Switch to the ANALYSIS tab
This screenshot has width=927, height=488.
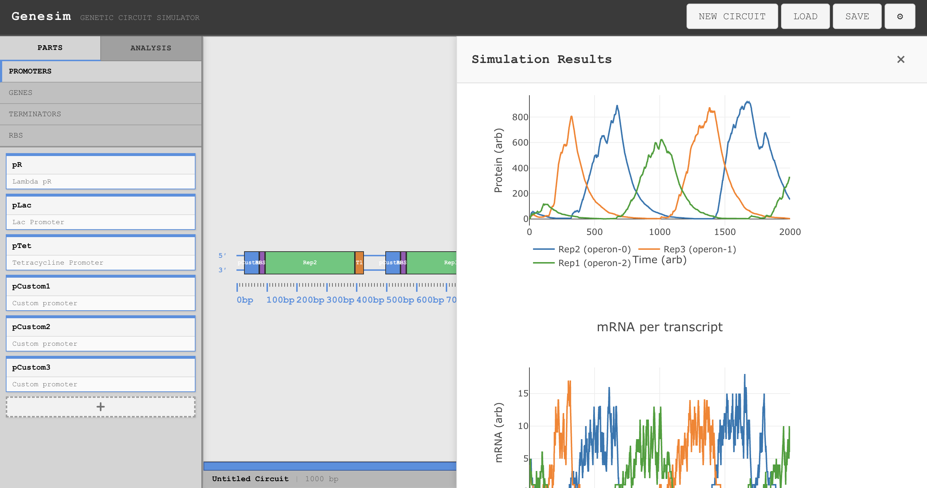click(x=151, y=48)
